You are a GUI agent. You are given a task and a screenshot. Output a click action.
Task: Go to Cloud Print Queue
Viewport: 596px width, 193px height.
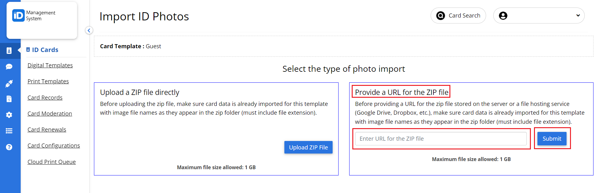[x=51, y=162]
